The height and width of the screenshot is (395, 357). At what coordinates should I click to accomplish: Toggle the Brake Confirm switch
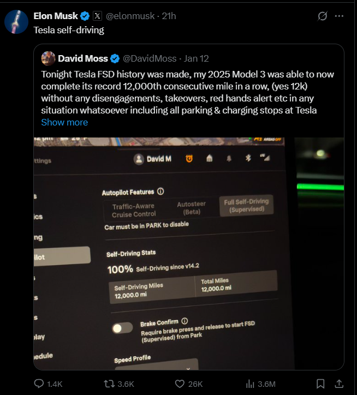(122, 328)
